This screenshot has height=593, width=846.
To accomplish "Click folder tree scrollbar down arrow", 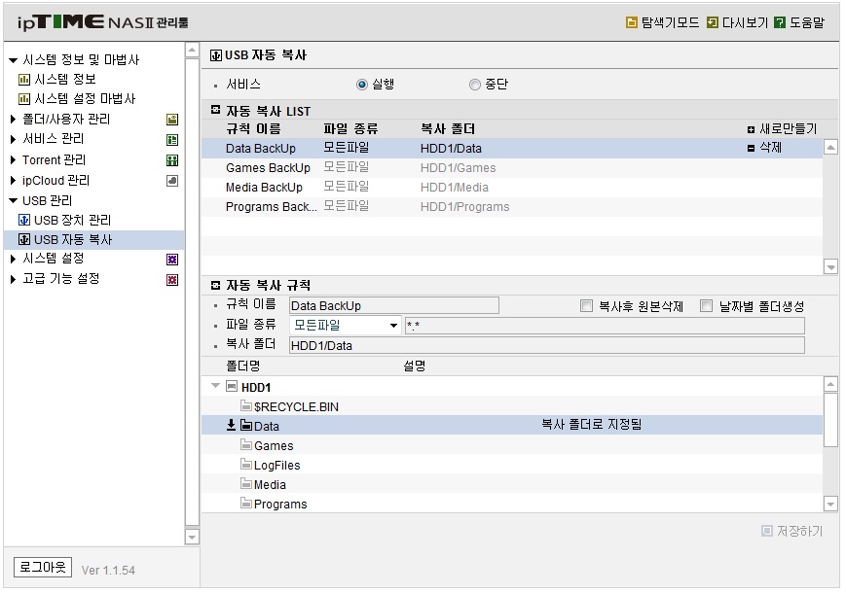I will click(x=830, y=505).
